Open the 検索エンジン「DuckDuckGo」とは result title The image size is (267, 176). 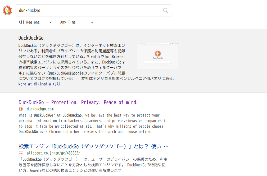[90, 146]
